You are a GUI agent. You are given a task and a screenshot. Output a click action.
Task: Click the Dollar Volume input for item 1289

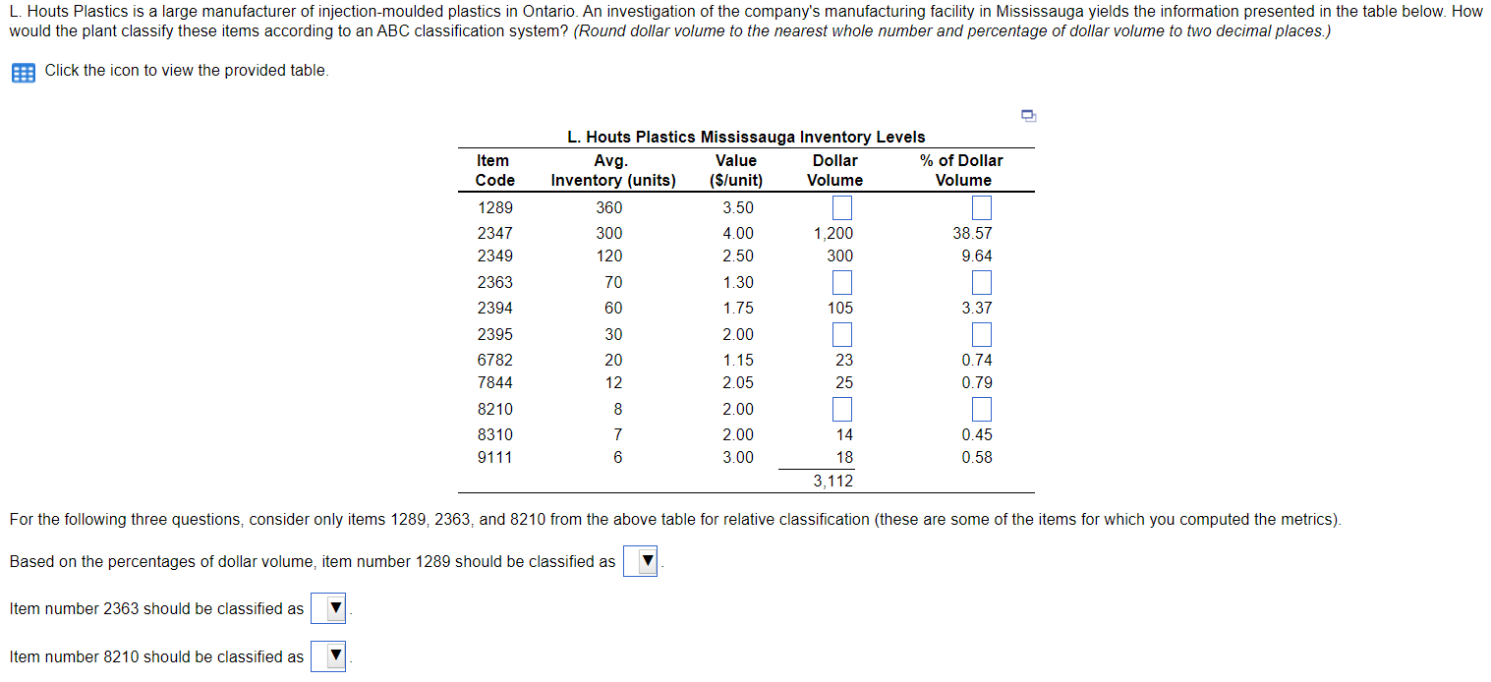[x=841, y=207]
